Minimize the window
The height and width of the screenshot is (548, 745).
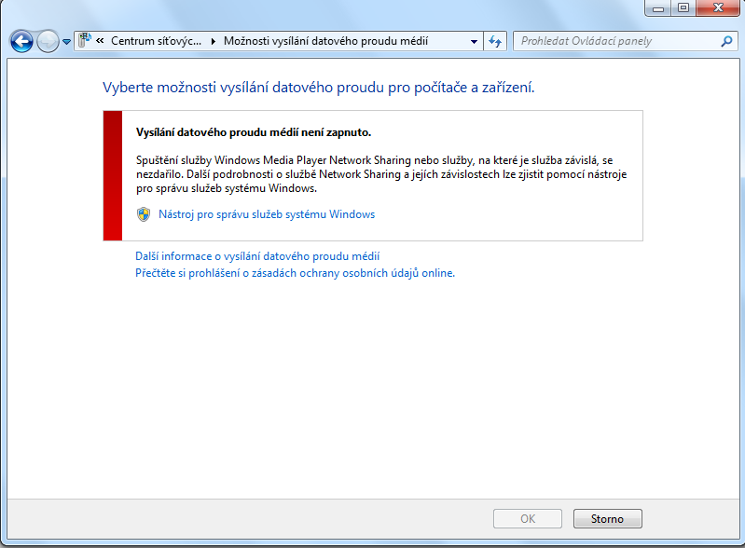pyautogui.click(x=658, y=8)
